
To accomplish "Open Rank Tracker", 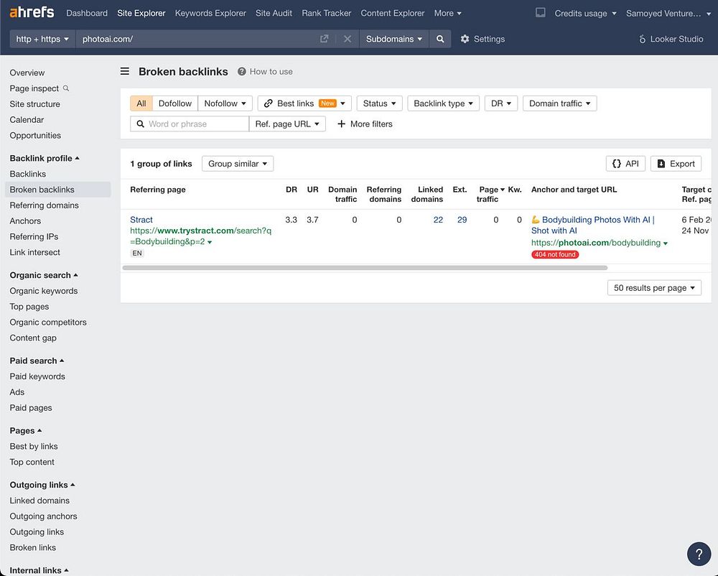I will pos(327,13).
